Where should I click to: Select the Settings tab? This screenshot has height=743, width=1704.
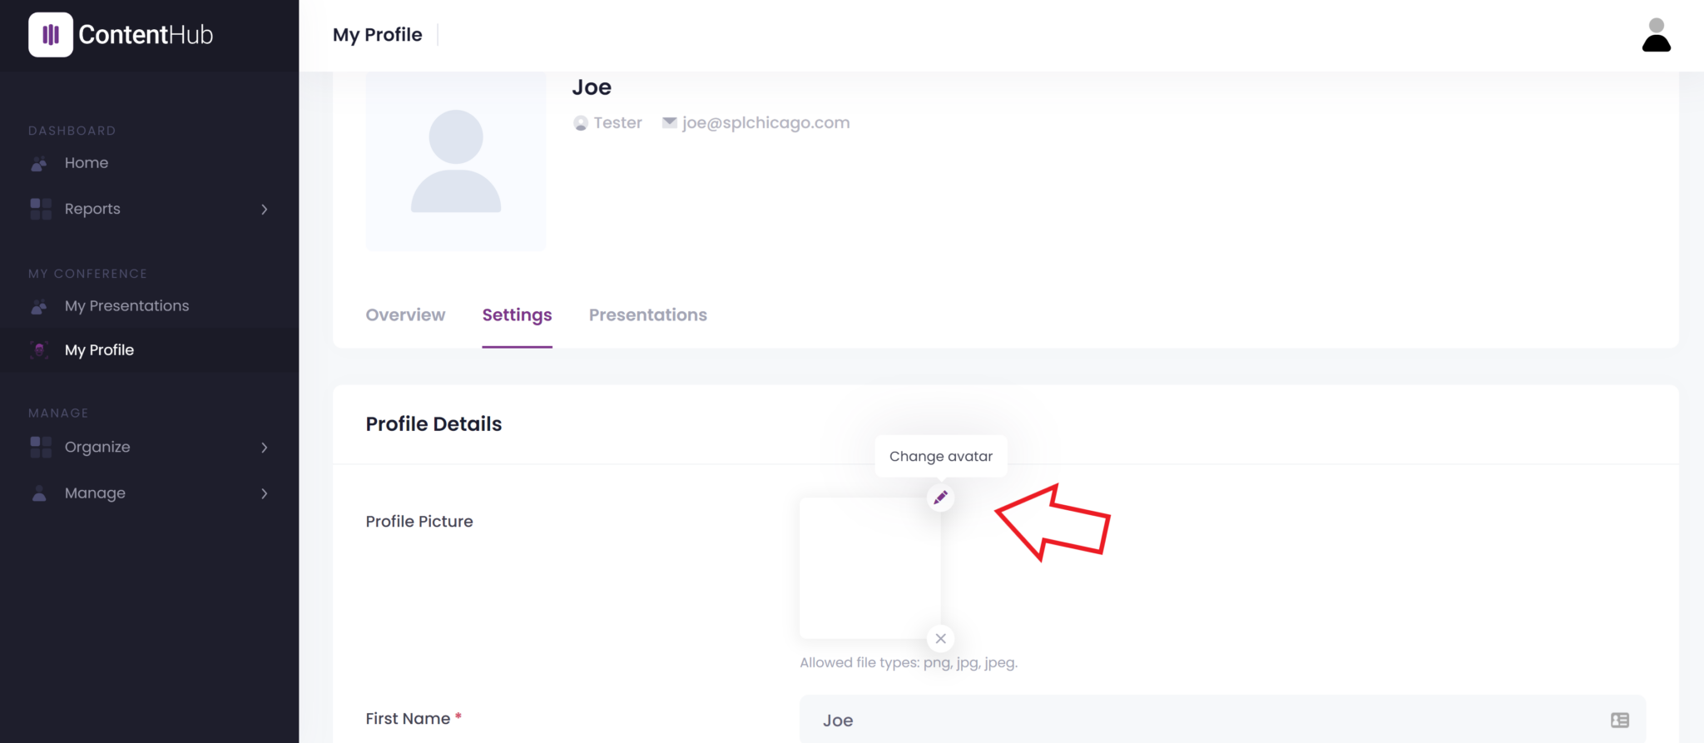coord(517,315)
